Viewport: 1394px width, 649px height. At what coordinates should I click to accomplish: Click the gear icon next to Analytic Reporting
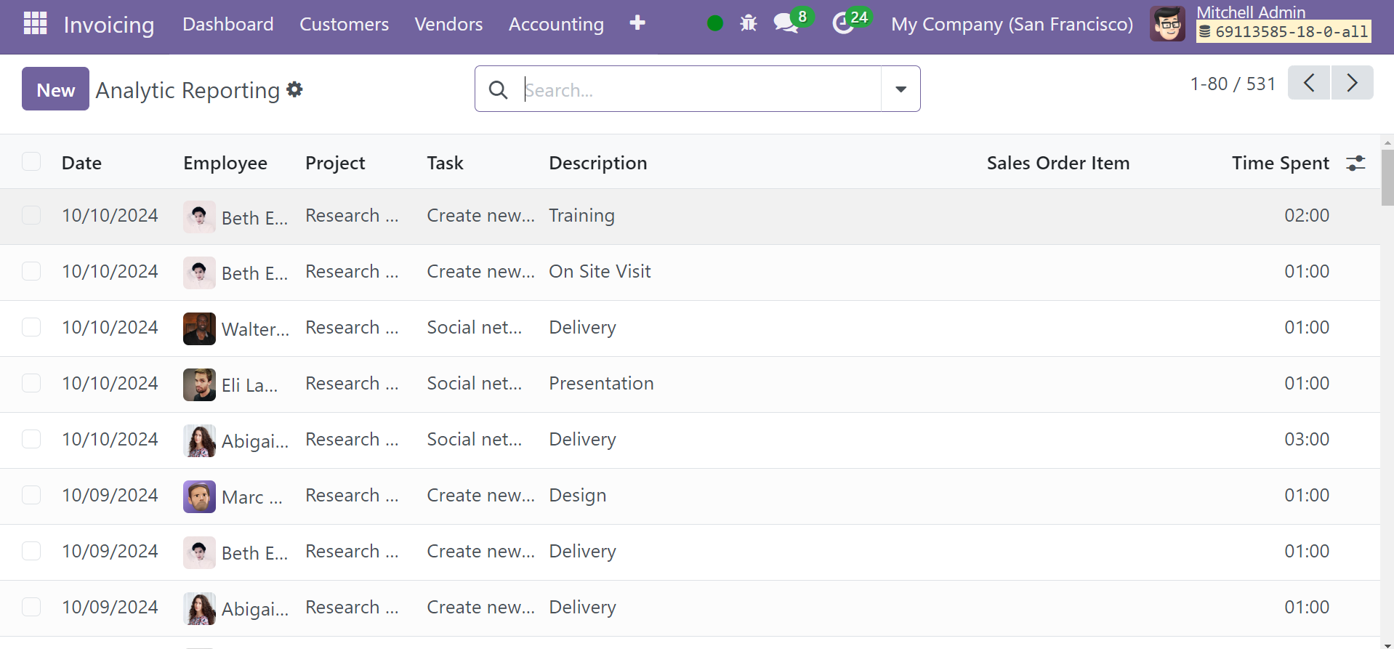[294, 89]
